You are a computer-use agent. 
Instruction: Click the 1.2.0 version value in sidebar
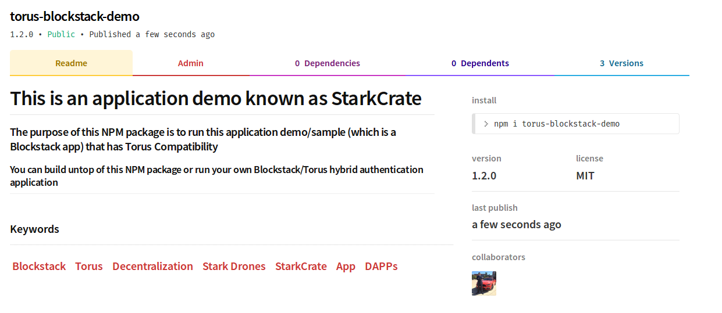[x=484, y=175]
